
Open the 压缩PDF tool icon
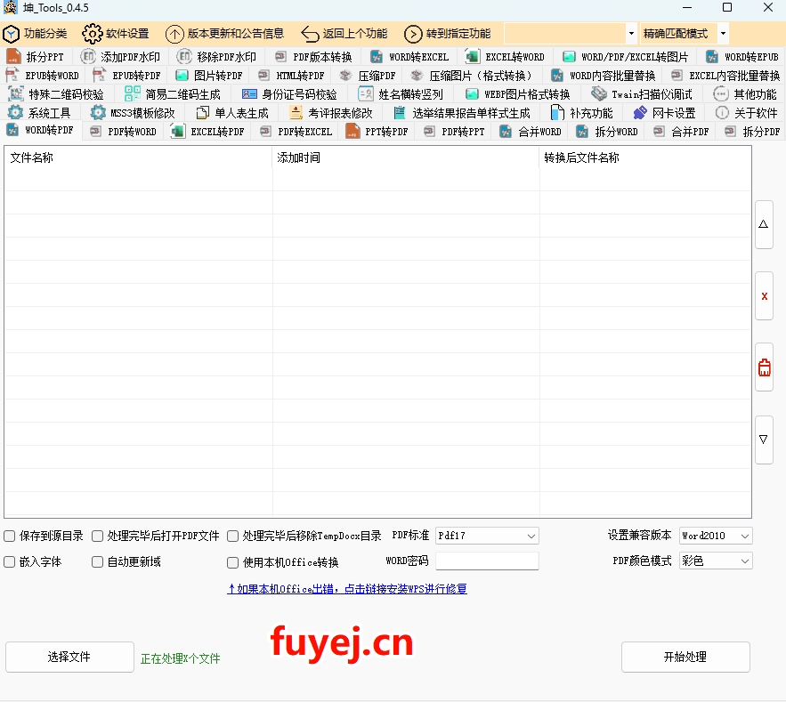(x=345, y=75)
